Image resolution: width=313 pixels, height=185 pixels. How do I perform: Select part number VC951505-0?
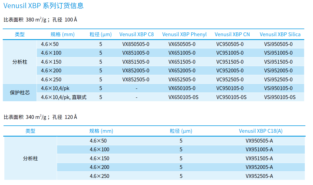click(x=230, y=62)
